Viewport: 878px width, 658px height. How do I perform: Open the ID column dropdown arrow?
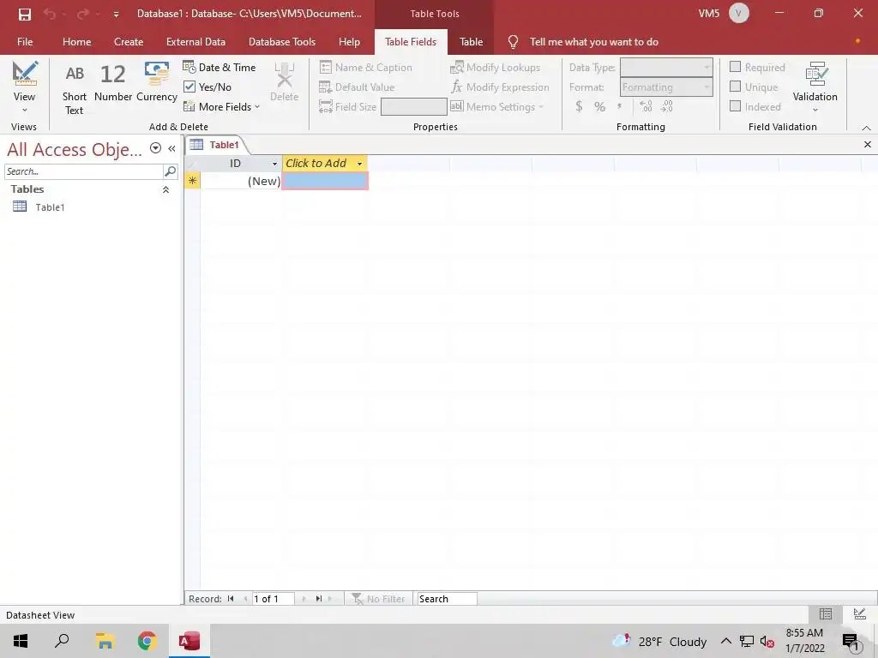[274, 164]
